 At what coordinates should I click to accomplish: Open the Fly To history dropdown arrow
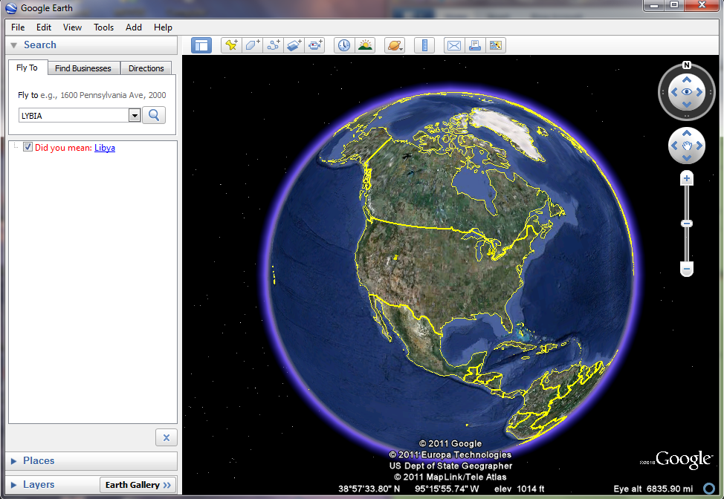tap(135, 115)
